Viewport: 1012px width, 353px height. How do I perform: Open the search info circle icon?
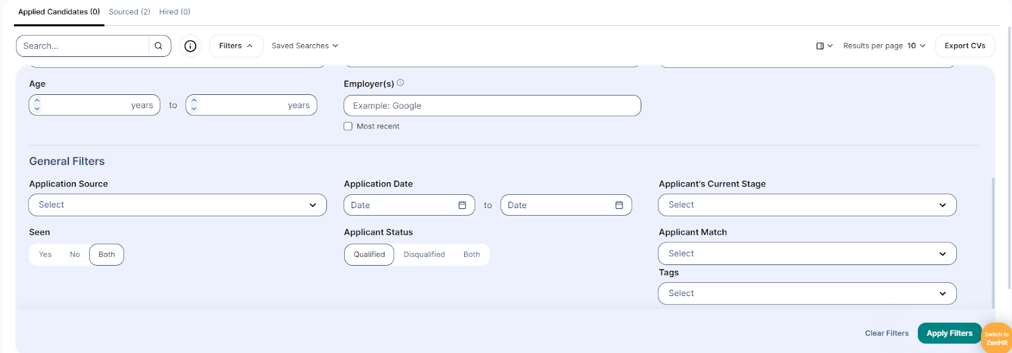coord(190,46)
